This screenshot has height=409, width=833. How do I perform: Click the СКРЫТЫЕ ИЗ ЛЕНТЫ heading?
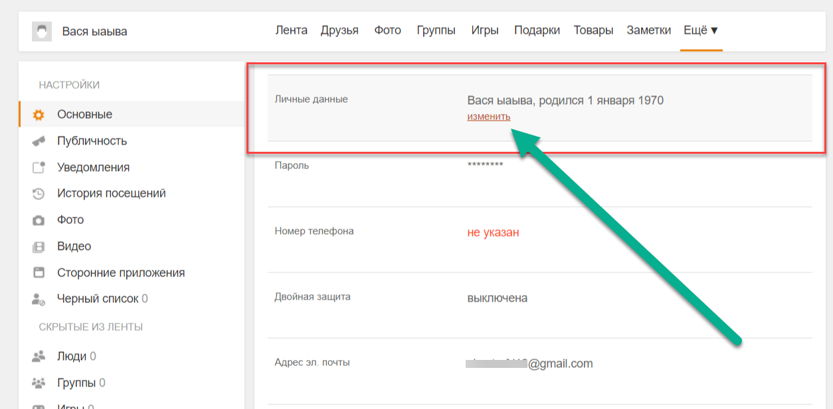pos(91,327)
